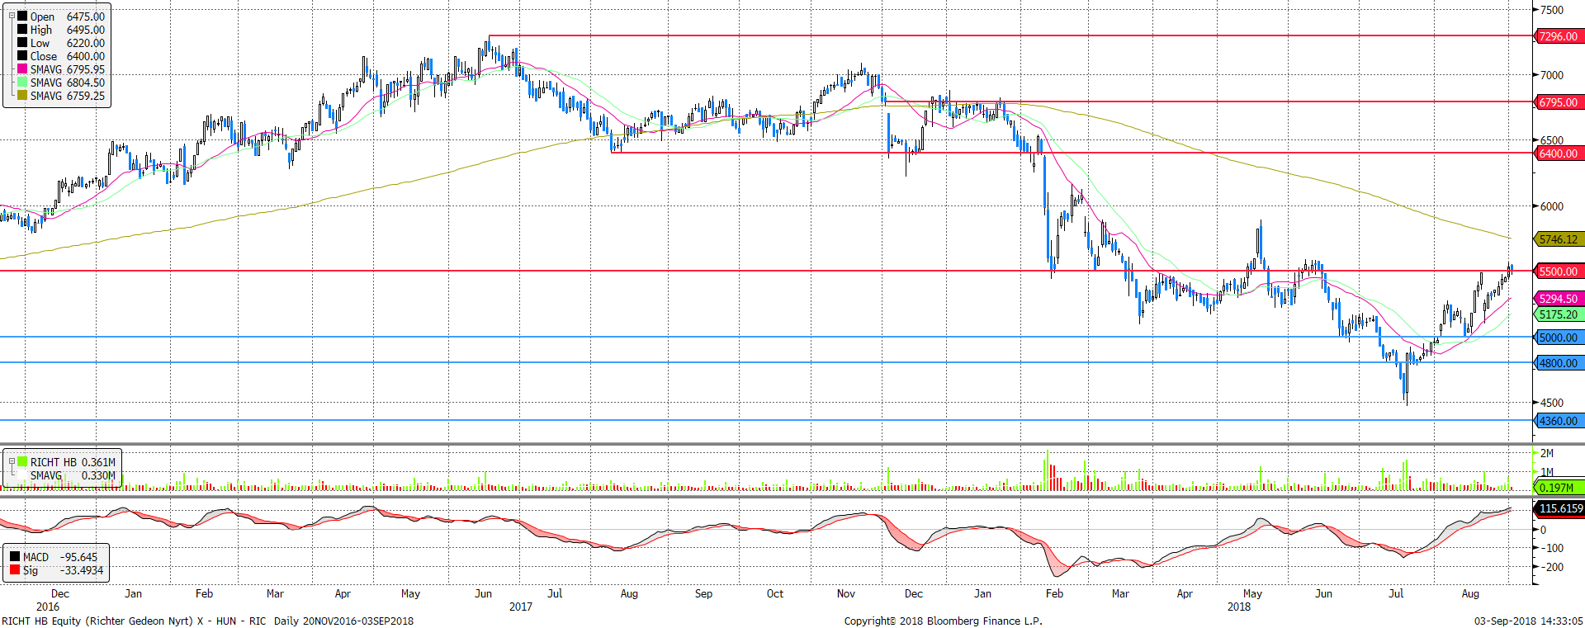The height and width of the screenshot is (628, 1585).
Task: Click the blue 4360.00 support level tag
Action: point(1559,421)
